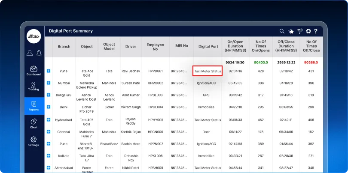Viewport: 348px width, 173px height.
Task: Click the search magnifier icon
Action: click(x=282, y=31)
